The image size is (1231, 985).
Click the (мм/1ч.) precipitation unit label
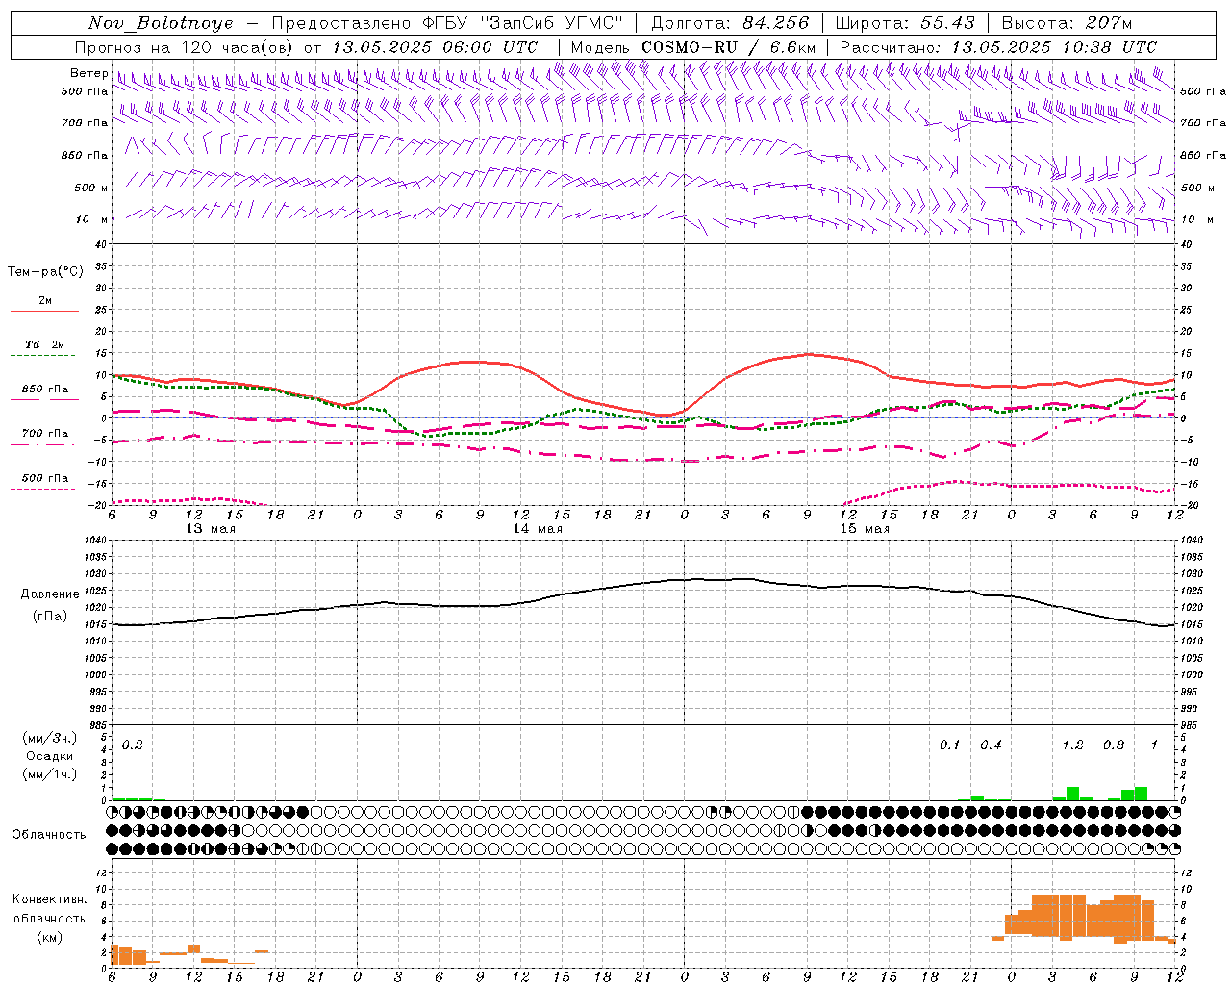coord(50,774)
